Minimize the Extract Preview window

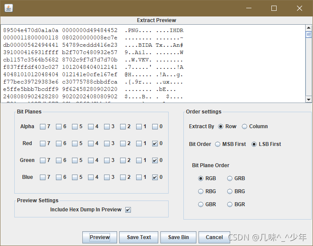tap(249, 8)
